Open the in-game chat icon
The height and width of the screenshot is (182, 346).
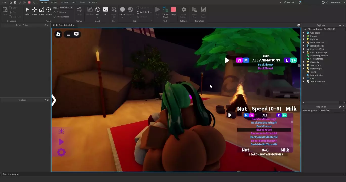[x=76, y=34]
